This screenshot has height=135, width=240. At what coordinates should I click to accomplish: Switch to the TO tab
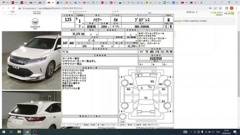(x=42, y=3)
